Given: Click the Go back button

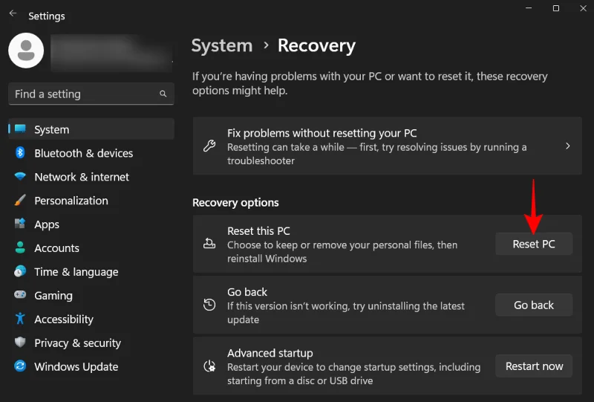Looking at the screenshot, I should (534, 305).
